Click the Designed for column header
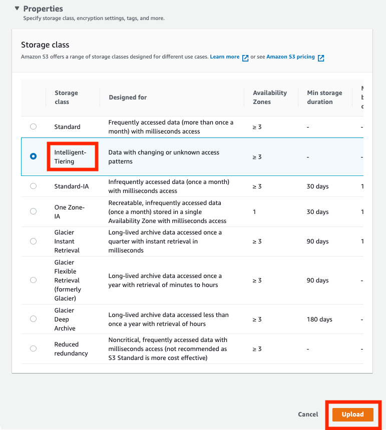This screenshot has width=386, height=430. pos(128,97)
